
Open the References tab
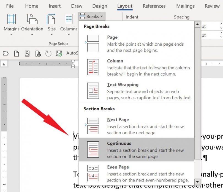154,6
